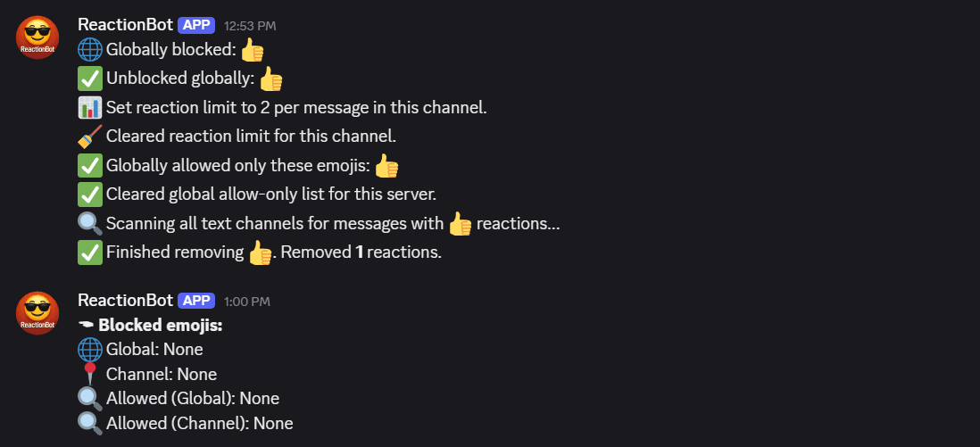
Task: Click the globe emoji beside Global: None
Action: [90, 349]
